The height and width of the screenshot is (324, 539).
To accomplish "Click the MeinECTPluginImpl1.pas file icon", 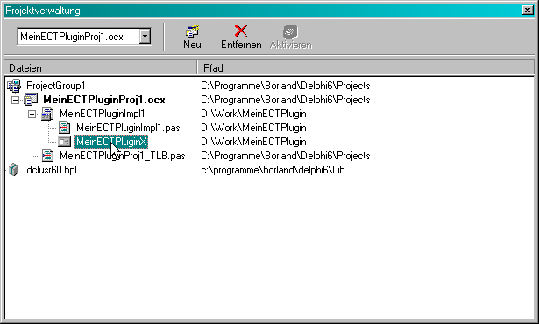I will pyautogui.click(x=64, y=128).
